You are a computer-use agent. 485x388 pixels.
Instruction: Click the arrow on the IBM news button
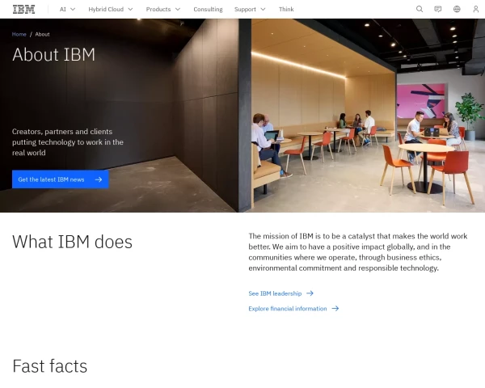pos(99,179)
